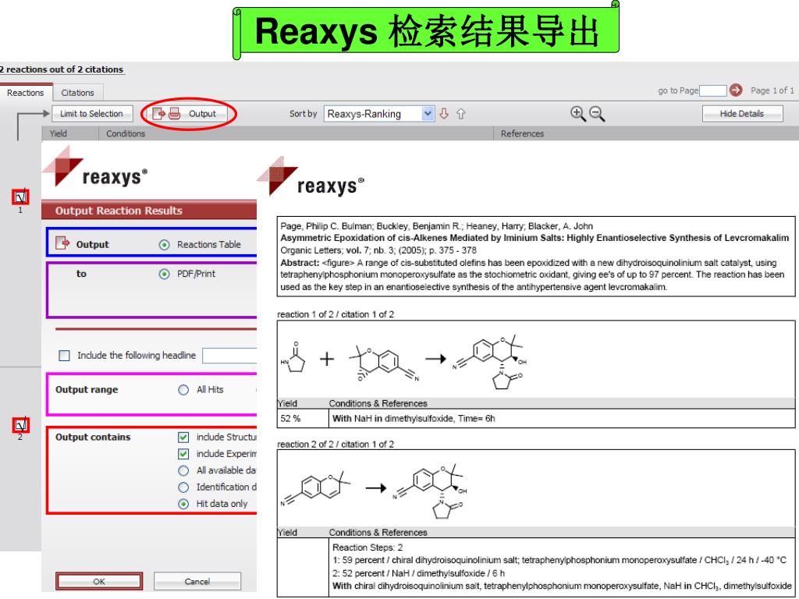Image resolution: width=799 pixels, height=599 pixels.
Task: Zoom out with the magnifier minus icon
Action: [597, 114]
